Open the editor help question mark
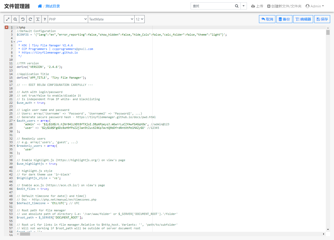Image resolution: width=334 pixels, height=240 pixels. pos(45,19)
